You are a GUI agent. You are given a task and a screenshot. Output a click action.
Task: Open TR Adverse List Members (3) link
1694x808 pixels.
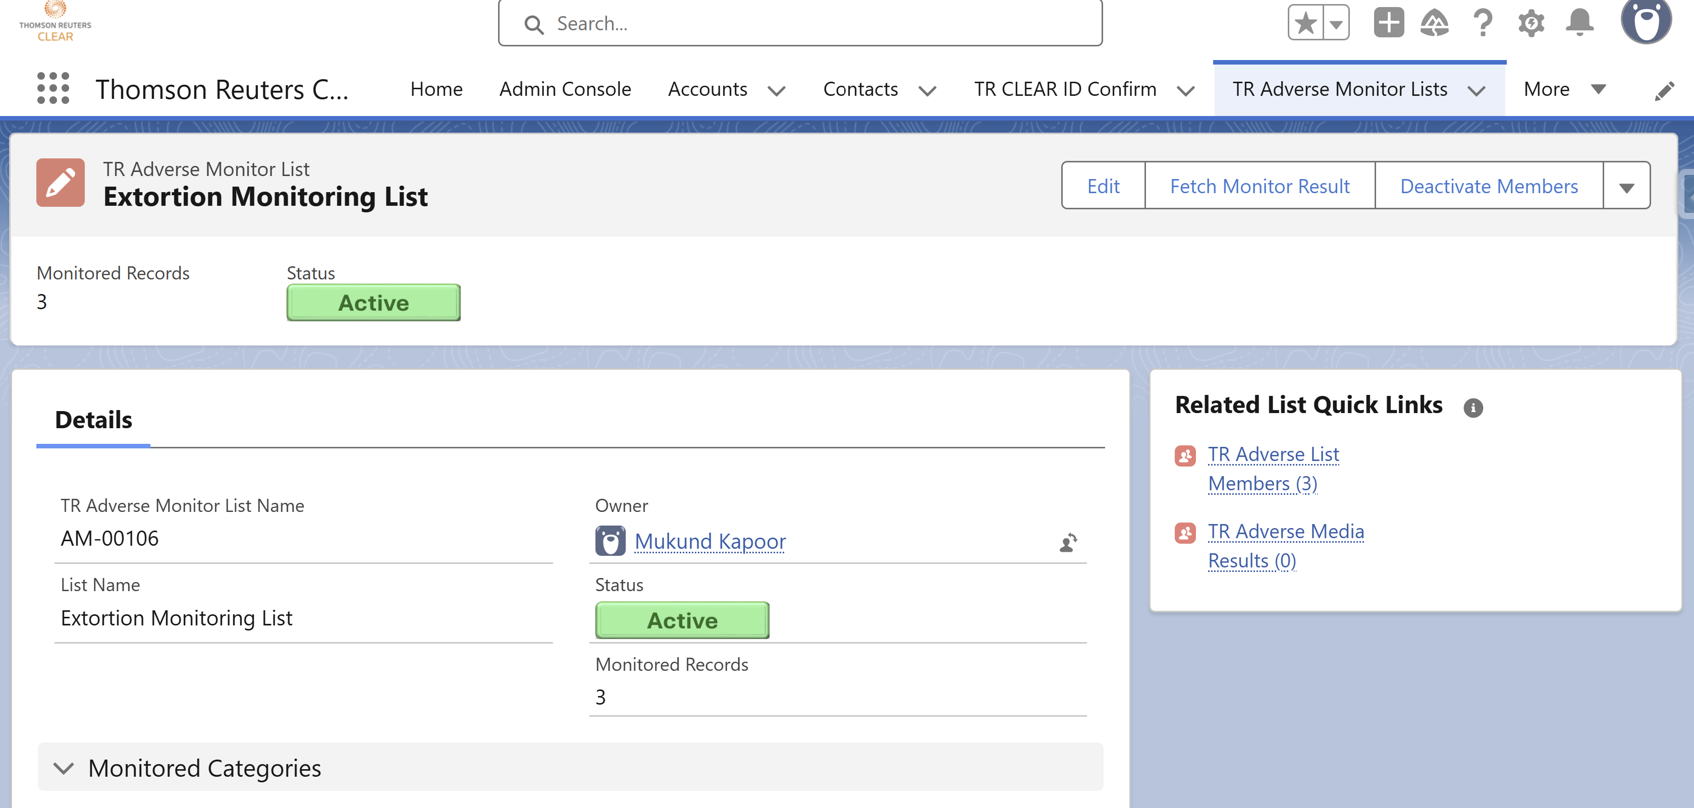click(1273, 469)
